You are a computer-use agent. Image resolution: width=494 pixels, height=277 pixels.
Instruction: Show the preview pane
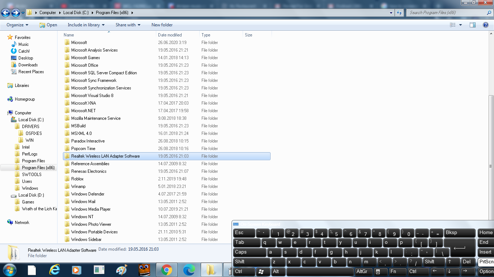click(472, 25)
